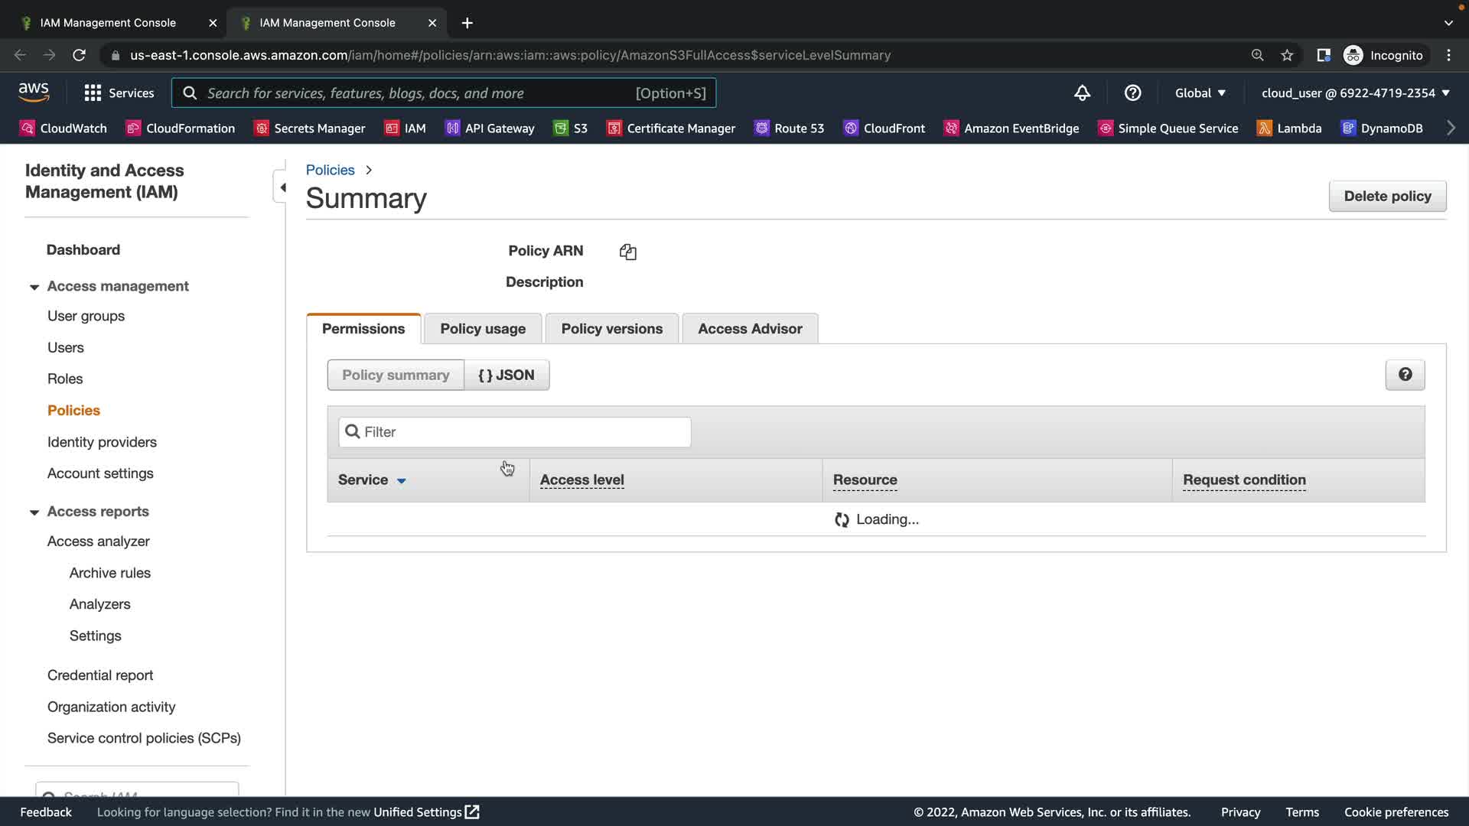Open the Services grid menu icon
The image size is (1469, 826).
[x=93, y=93]
